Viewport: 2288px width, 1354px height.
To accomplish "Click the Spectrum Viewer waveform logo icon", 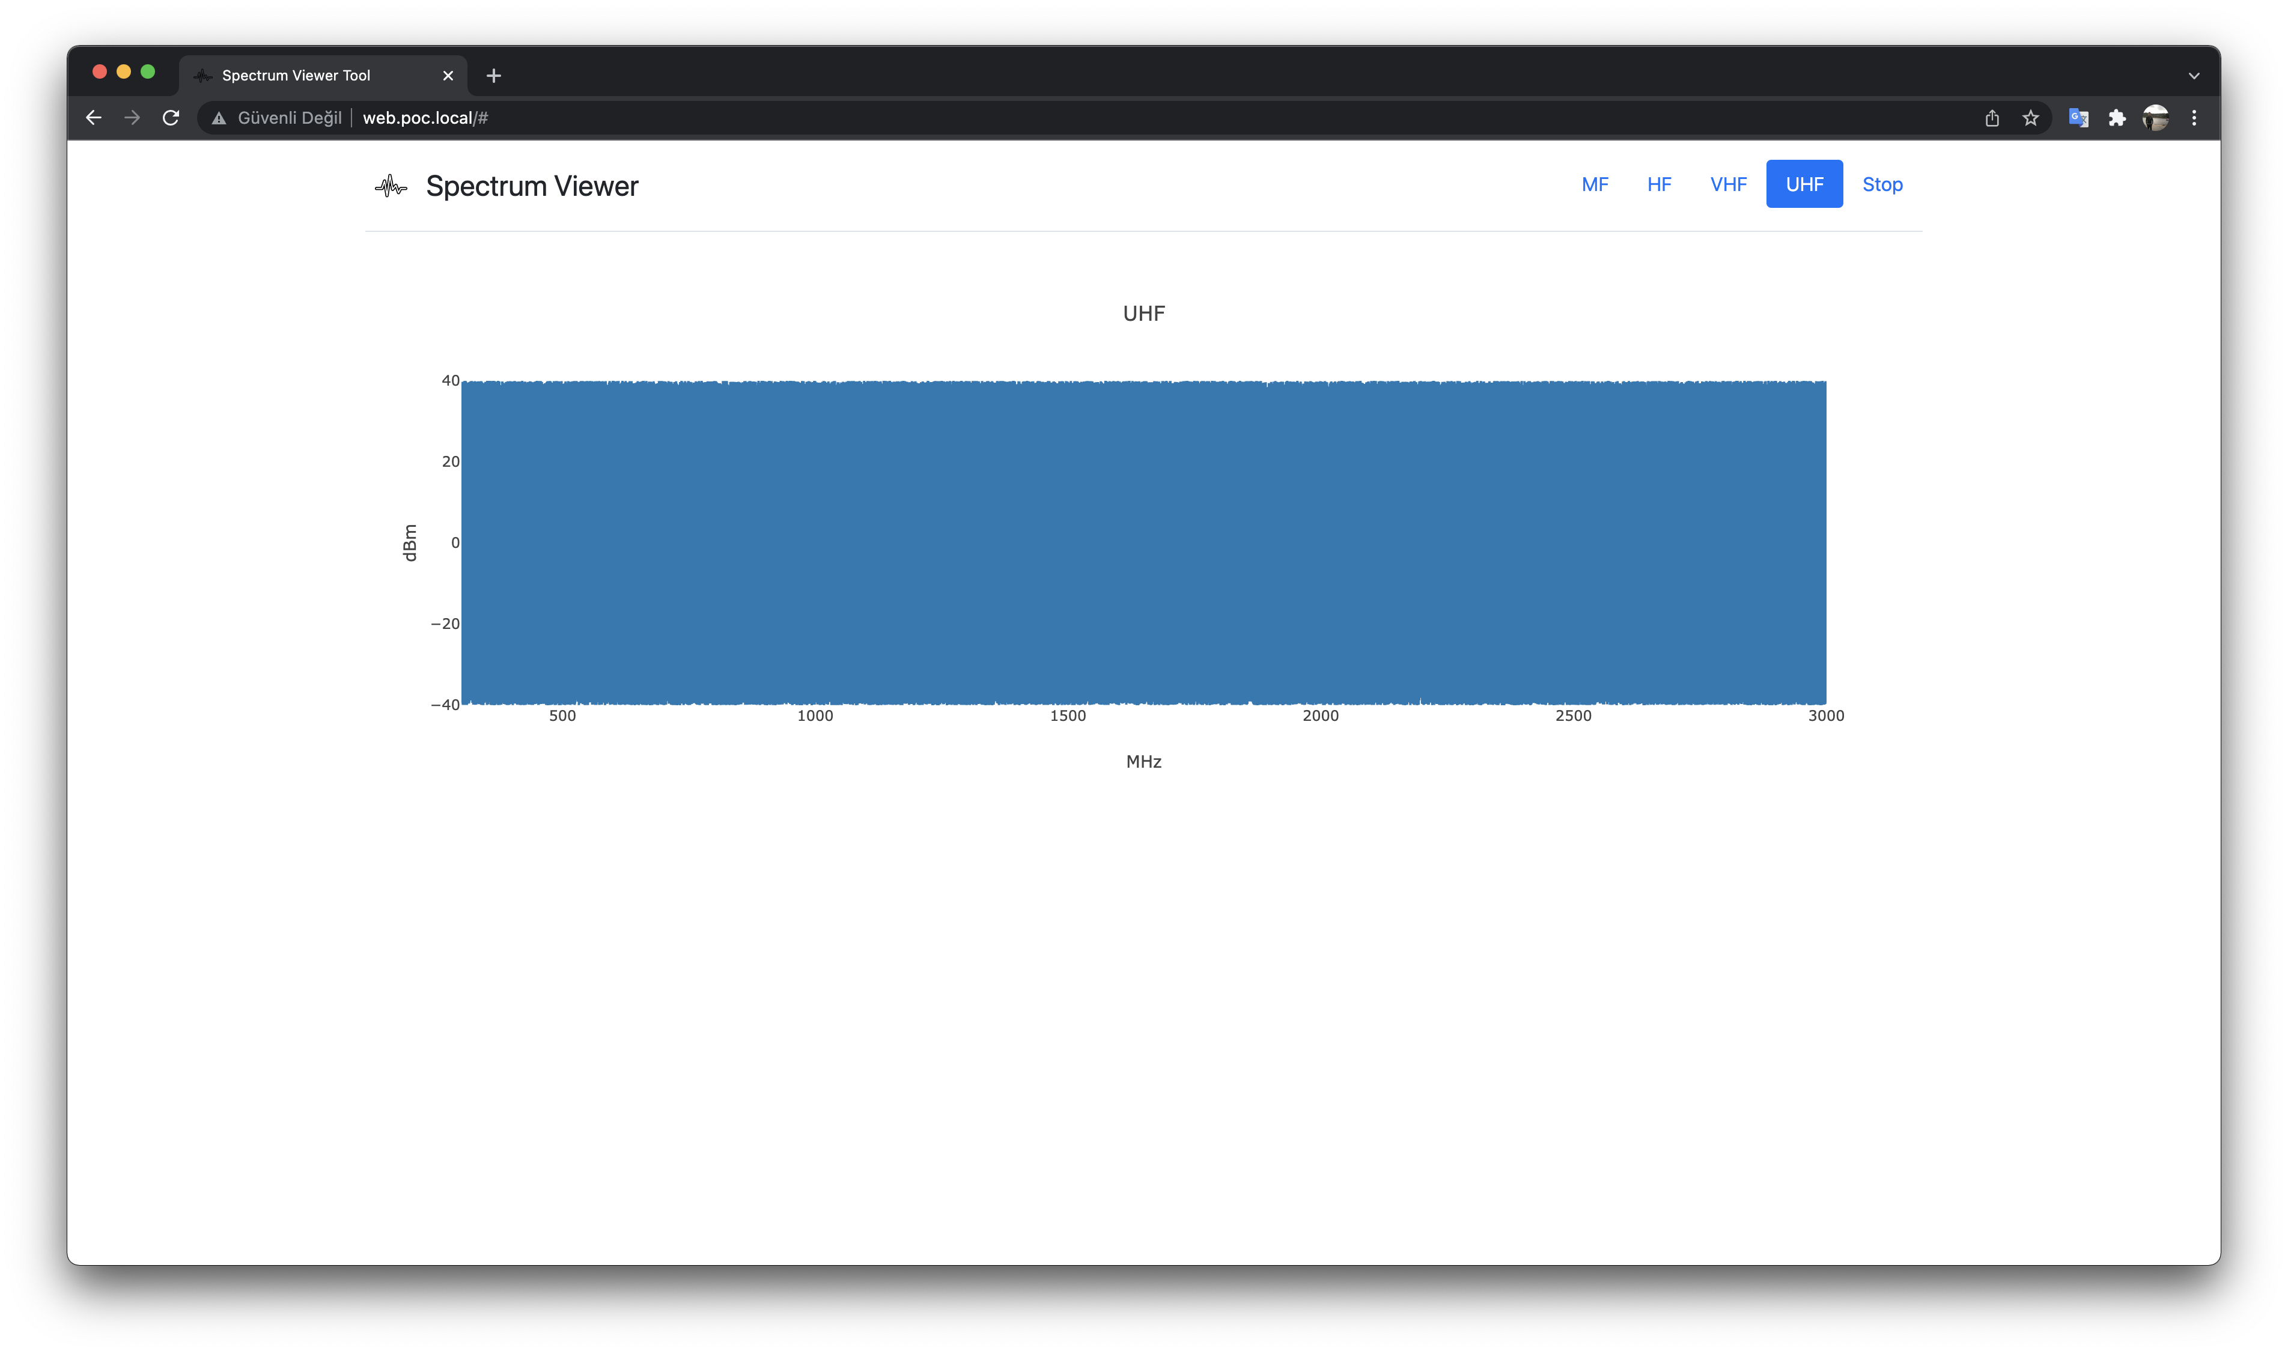I will [x=391, y=186].
